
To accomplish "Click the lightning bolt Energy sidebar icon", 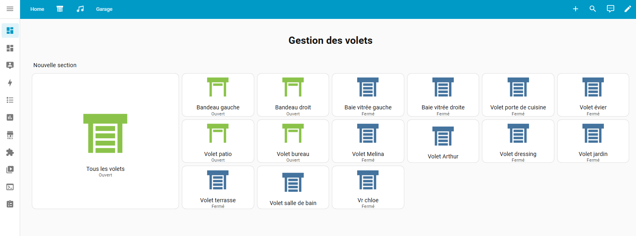I will point(10,83).
